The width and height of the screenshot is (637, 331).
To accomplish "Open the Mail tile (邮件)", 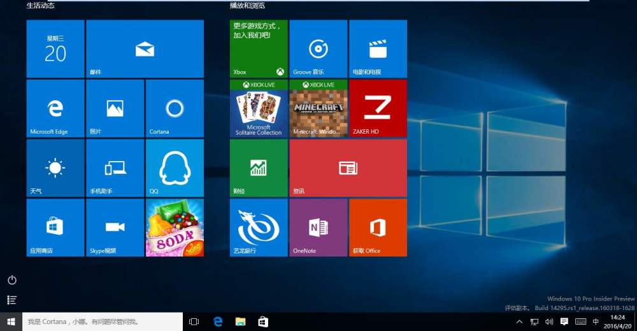I will [x=145, y=49].
